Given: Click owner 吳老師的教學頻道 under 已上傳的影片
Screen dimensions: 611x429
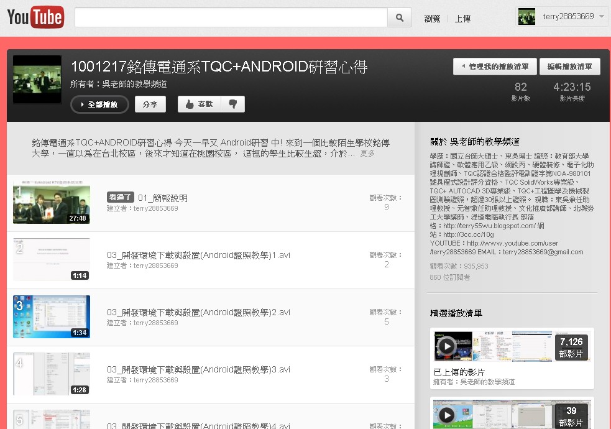Looking at the screenshot, I should (487, 382).
